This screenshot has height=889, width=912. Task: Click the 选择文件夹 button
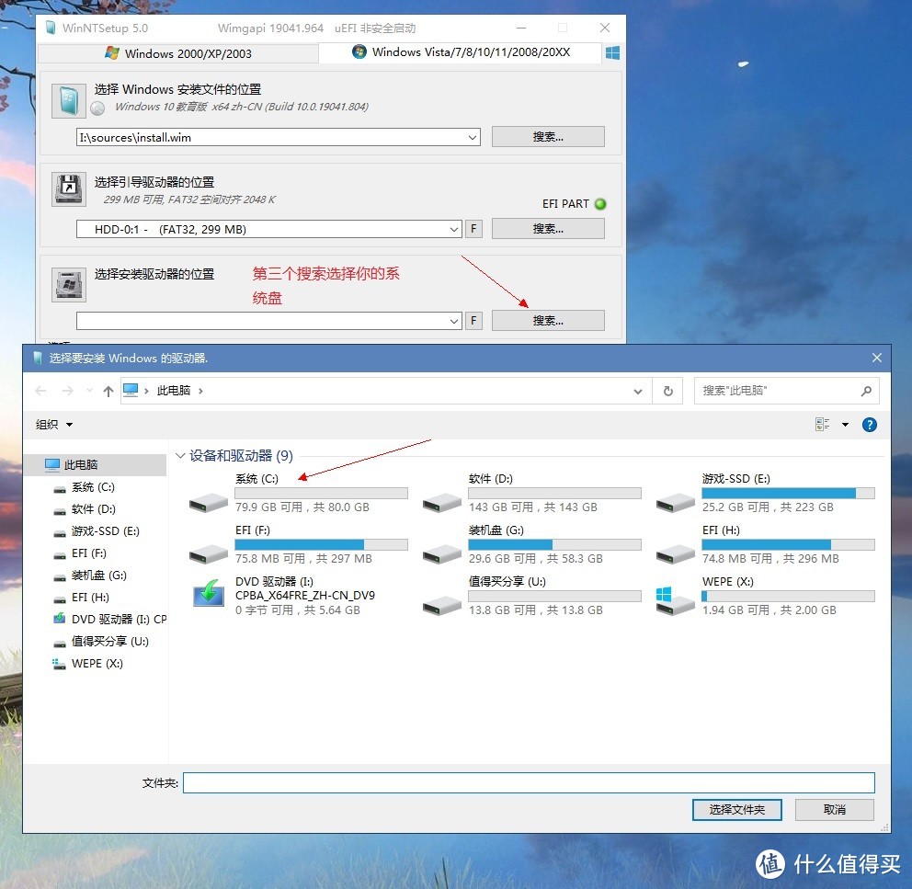pos(736,810)
